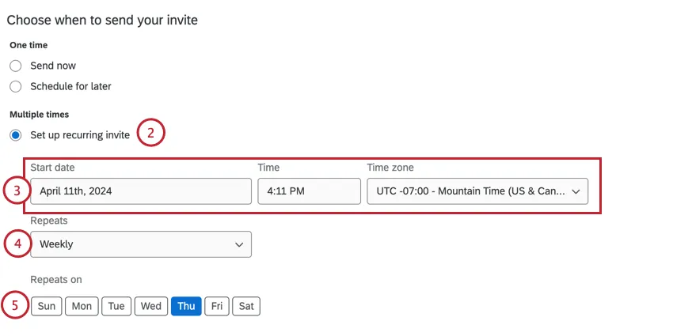Edit the Time field showing 4:11 PM
This screenshot has width=673, height=336.
[x=309, y=191]
